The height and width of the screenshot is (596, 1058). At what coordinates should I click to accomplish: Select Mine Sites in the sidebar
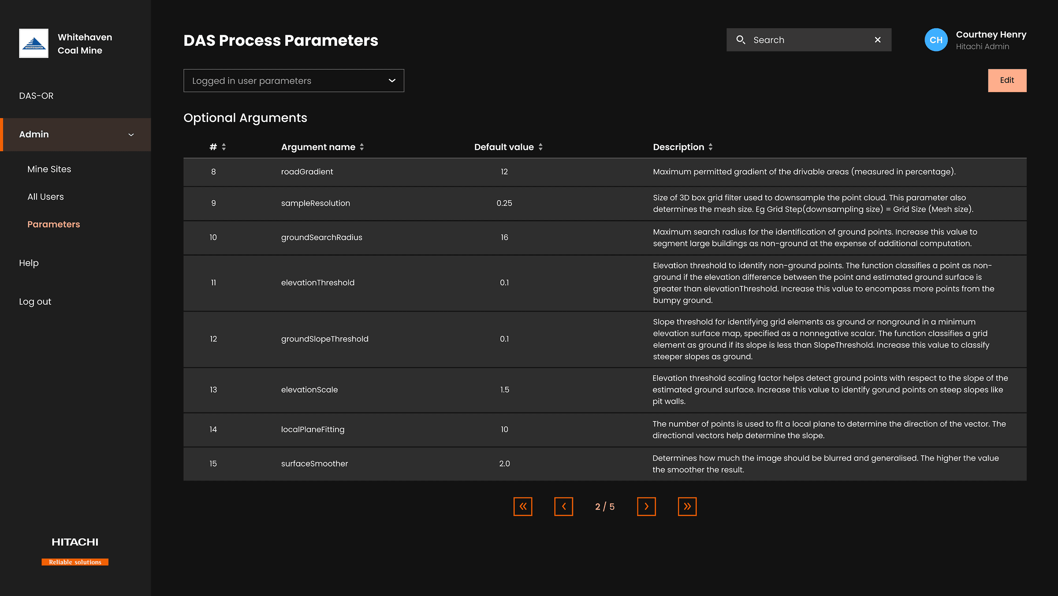click(x=49, y=169)
